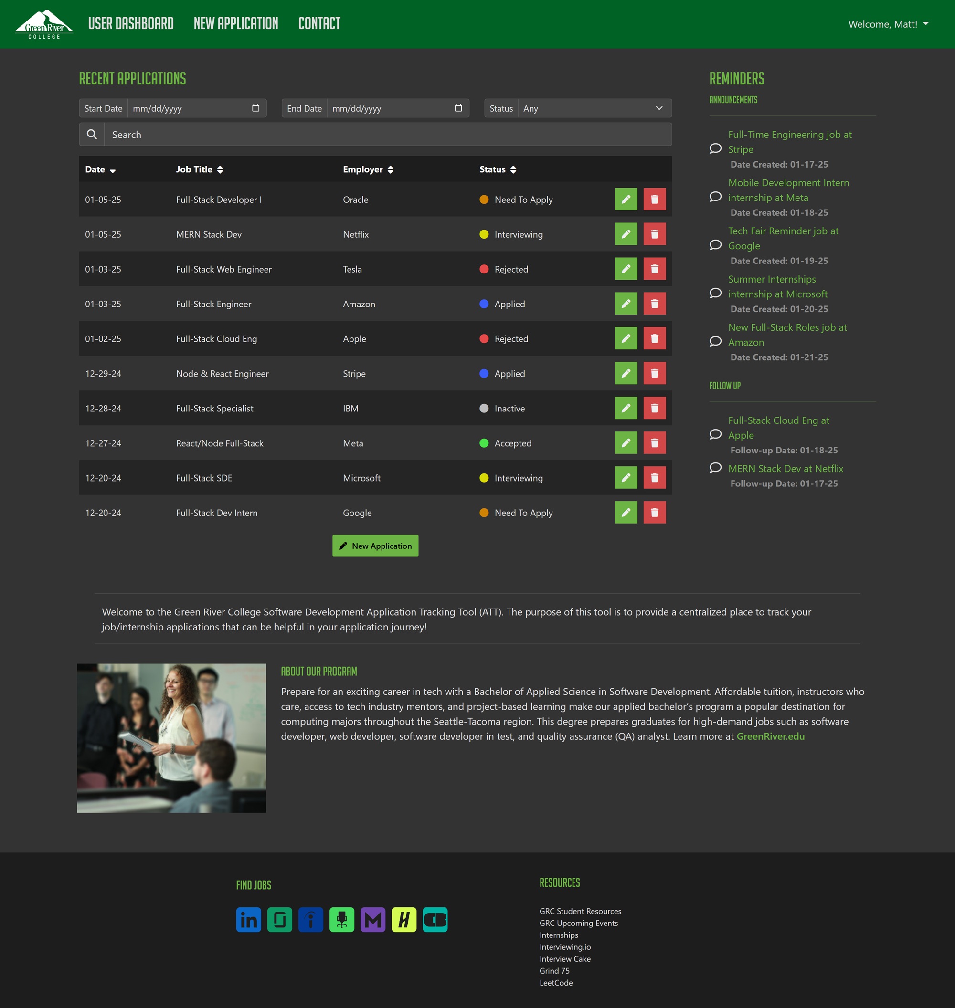Image resolution: width=955 pixels, height=1008 pixels.
Task: Delete the Netflix MERN Stack Dev application
Action: [x=654, y=234]
